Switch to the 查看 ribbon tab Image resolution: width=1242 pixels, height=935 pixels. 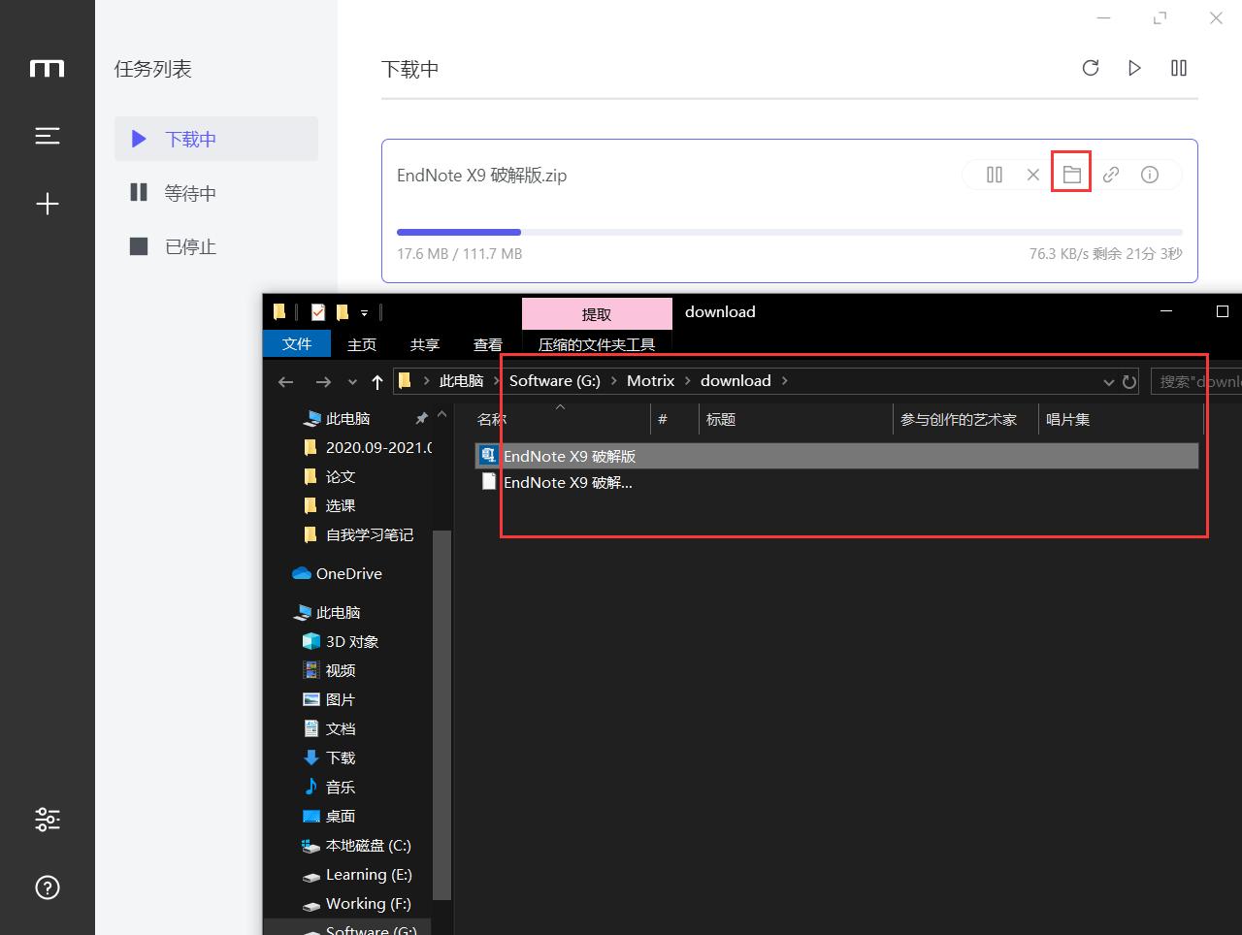pyautogui.click(x=488, y=343)
